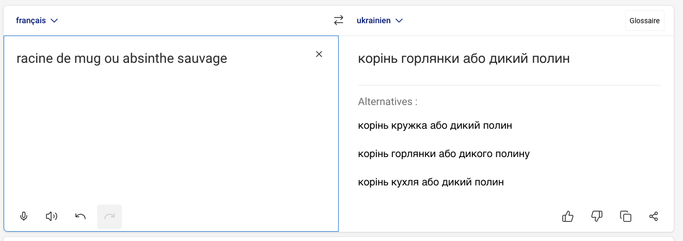This screenshot has height=241, width=683.
Task: Click the word "absinthe" in the source text
Action: [x=146, y=59]
